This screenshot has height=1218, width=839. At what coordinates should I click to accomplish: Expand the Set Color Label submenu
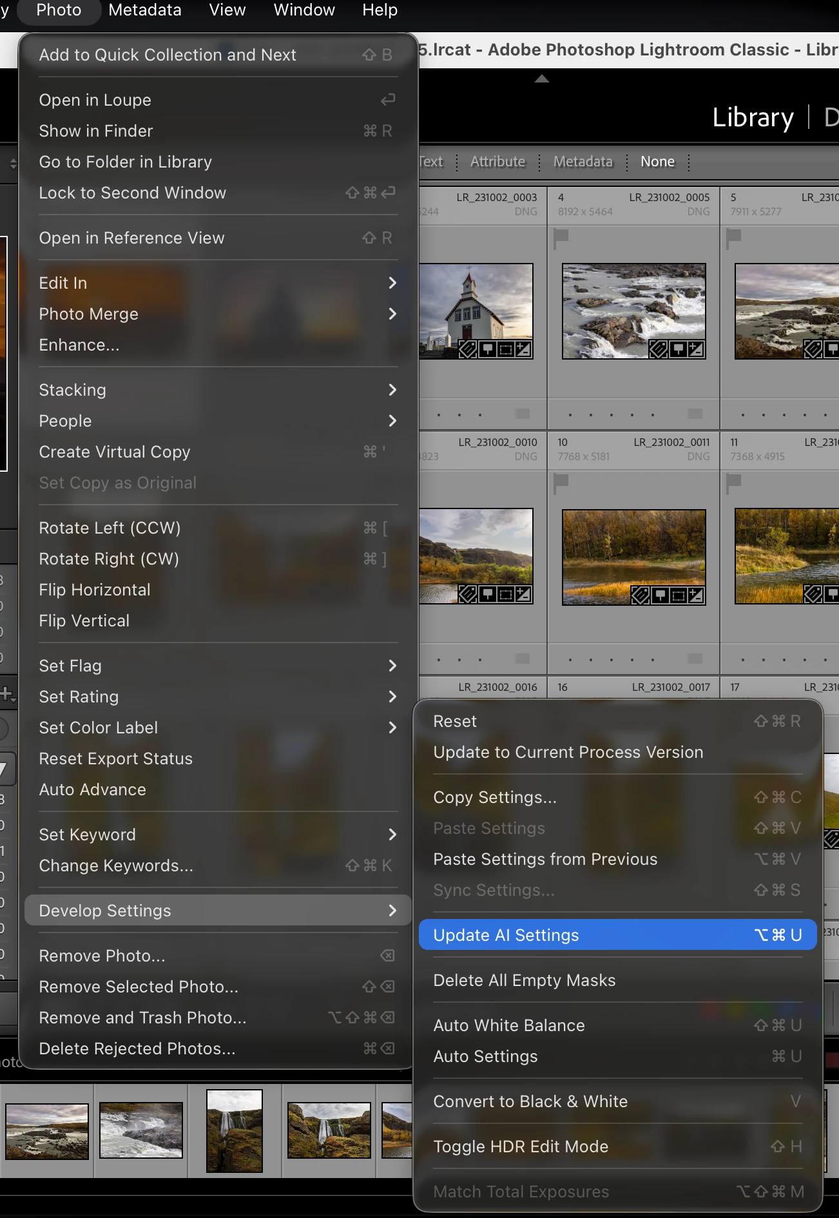pyautogui.click(x=218, y=728)
